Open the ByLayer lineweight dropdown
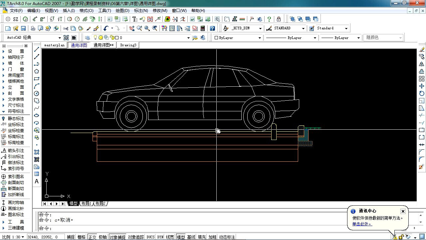 [x=358, y=38]
